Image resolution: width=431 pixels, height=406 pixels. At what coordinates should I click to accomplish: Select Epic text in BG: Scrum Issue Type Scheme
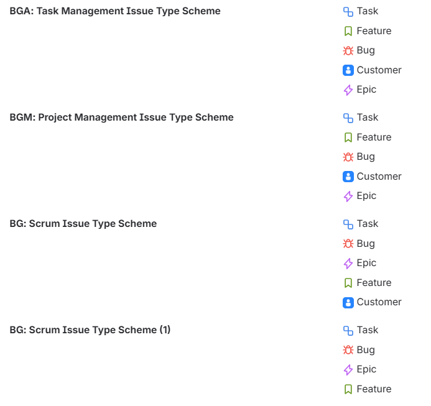366,264
